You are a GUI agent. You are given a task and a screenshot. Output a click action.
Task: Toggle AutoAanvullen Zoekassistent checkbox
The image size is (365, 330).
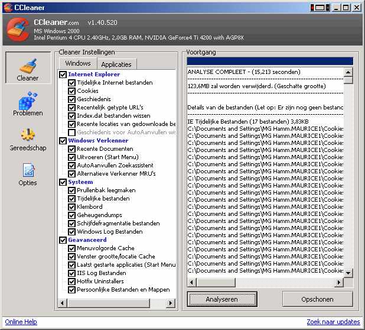[71, 166]
